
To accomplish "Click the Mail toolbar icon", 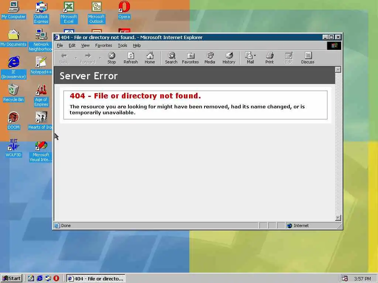I will click(x=249, y=58).
